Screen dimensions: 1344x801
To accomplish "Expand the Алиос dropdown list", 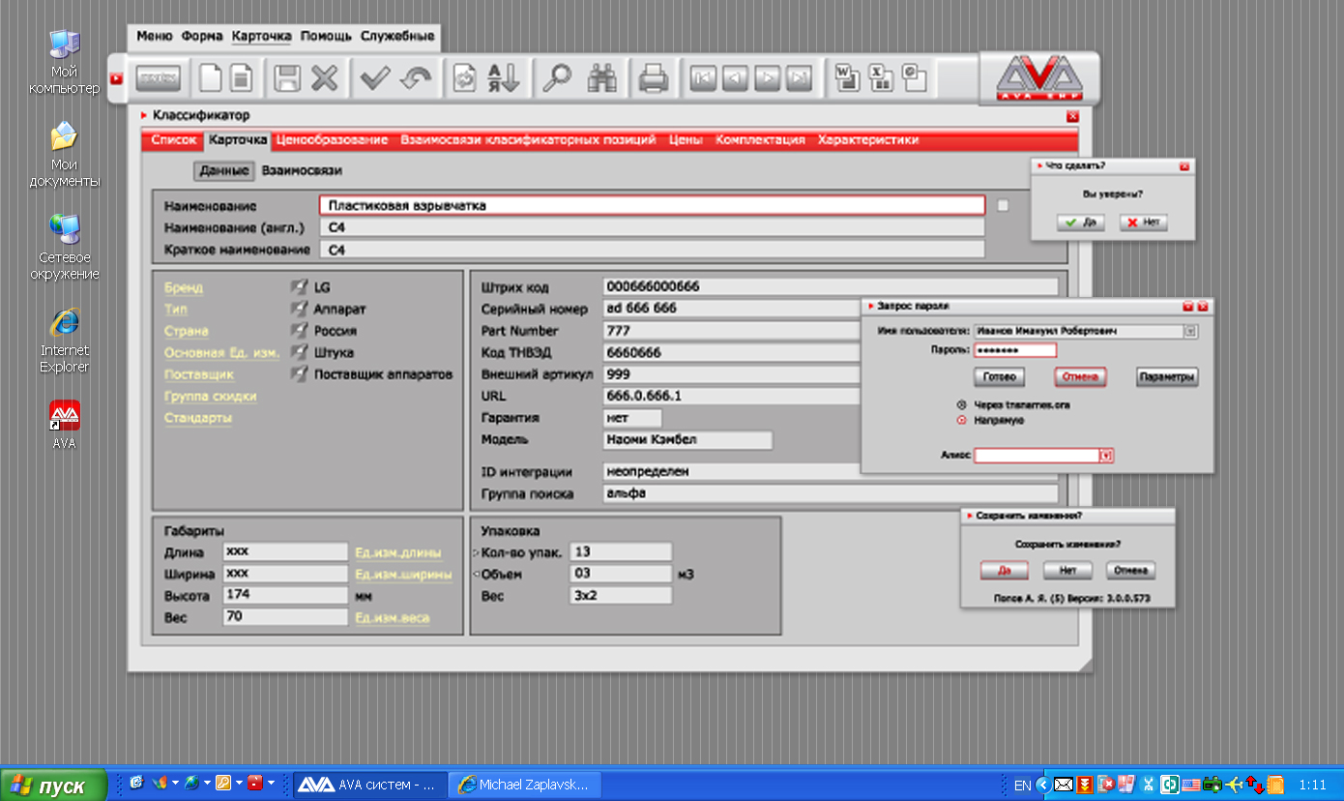I will point(1106,456).
